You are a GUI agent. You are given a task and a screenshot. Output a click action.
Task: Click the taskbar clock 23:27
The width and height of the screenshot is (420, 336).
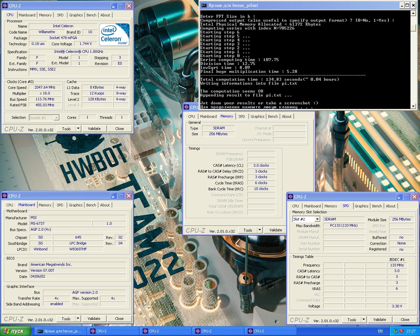coord(411,331)
